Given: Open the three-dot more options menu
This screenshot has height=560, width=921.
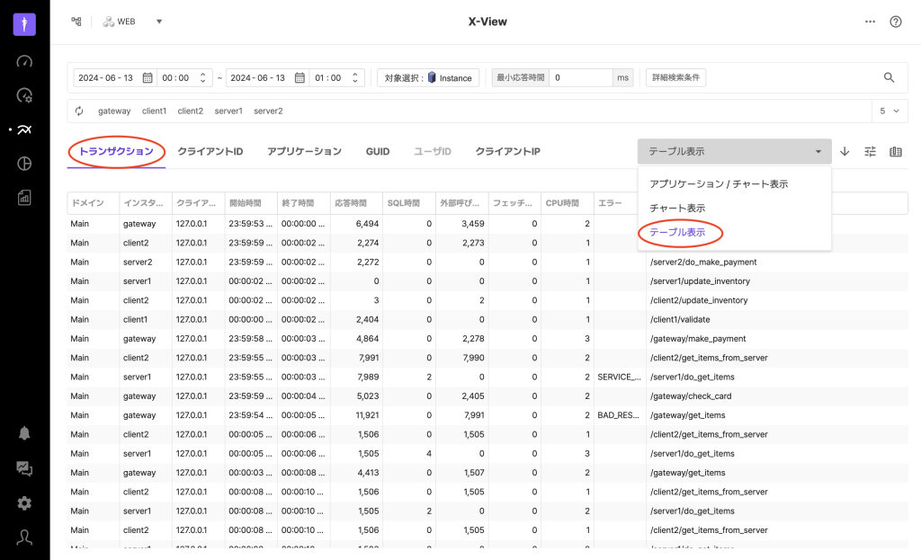Looking at the screenshot, I should (x=870, y=22).
